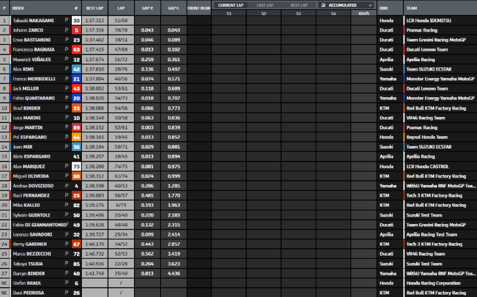This screenshot has height=297, width=477.
Task: Select rider Marco BEZZECCHI
Action: click(32, 254)
